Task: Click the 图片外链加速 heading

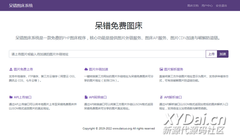Action: tap(98, 69)
